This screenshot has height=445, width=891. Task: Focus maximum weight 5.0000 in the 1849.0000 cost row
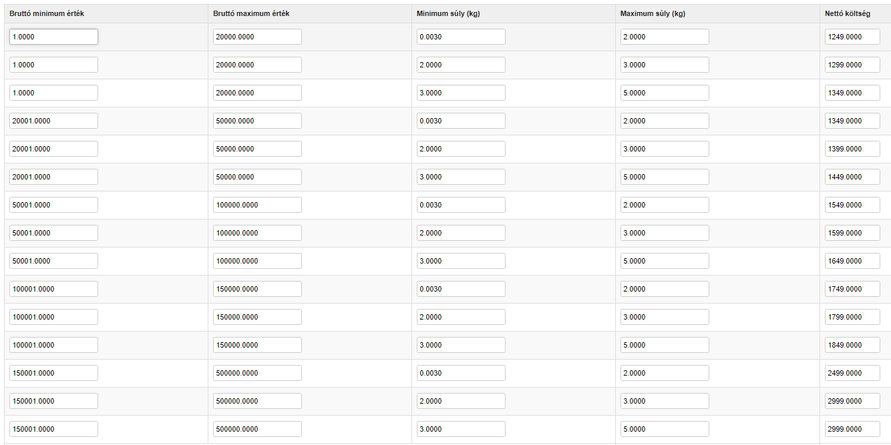click(665, 345)
